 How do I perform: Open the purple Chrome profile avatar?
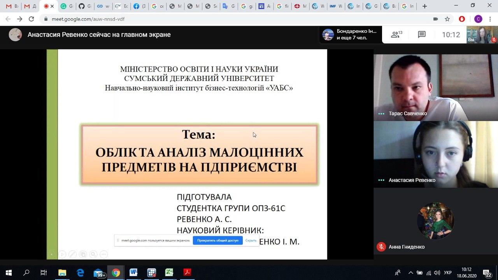478,19
